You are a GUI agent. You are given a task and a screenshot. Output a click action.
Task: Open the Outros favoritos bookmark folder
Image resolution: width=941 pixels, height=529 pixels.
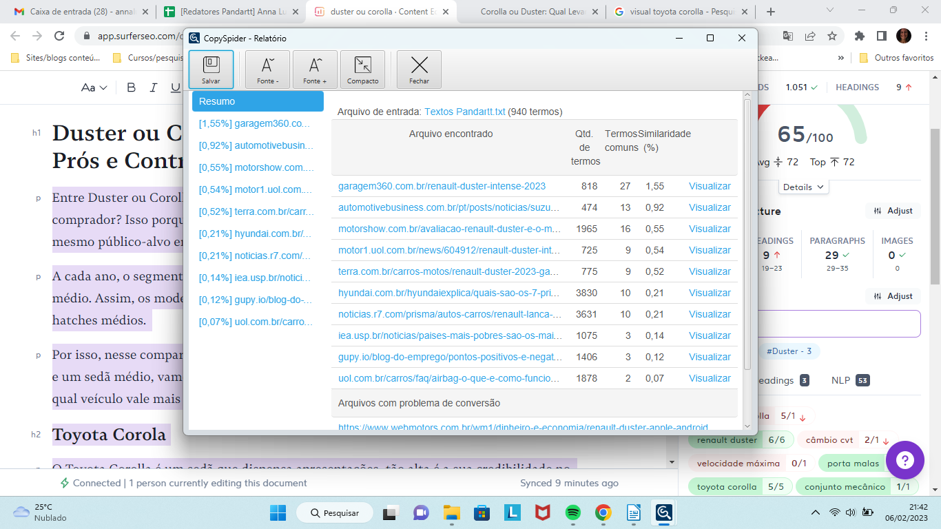[897, 58]
